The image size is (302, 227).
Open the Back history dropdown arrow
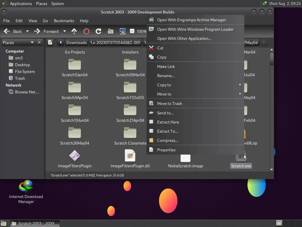coord(27,31)
